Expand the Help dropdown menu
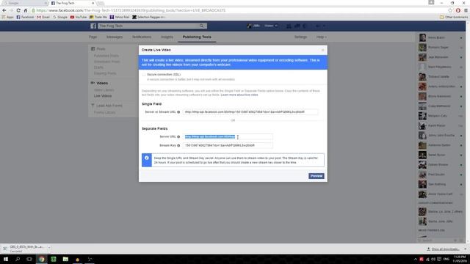The width and height of the screenshot is (470, 264). point(322,37)
